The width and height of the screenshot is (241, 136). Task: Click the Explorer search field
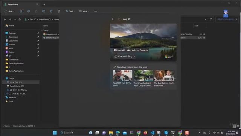pyautogui.click(x=227, y=19)
